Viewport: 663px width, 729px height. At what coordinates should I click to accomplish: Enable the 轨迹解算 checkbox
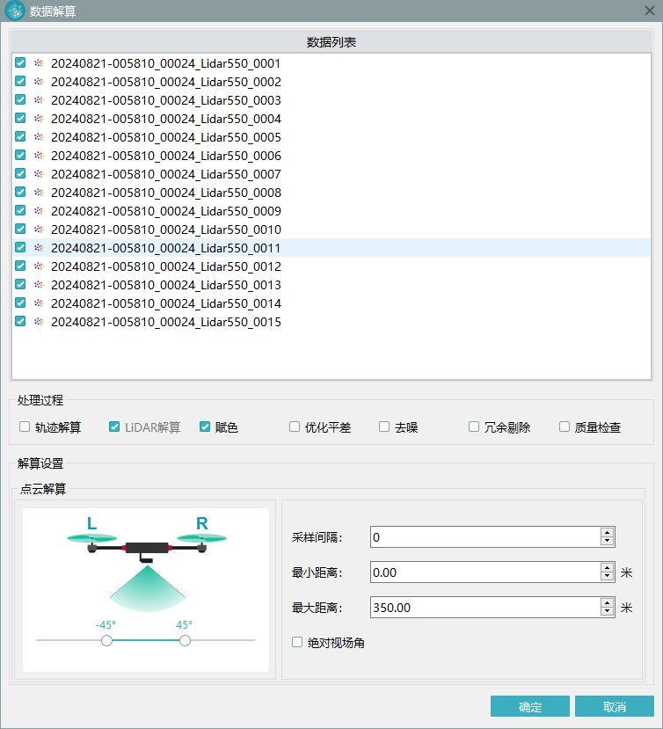click(25, 427)
